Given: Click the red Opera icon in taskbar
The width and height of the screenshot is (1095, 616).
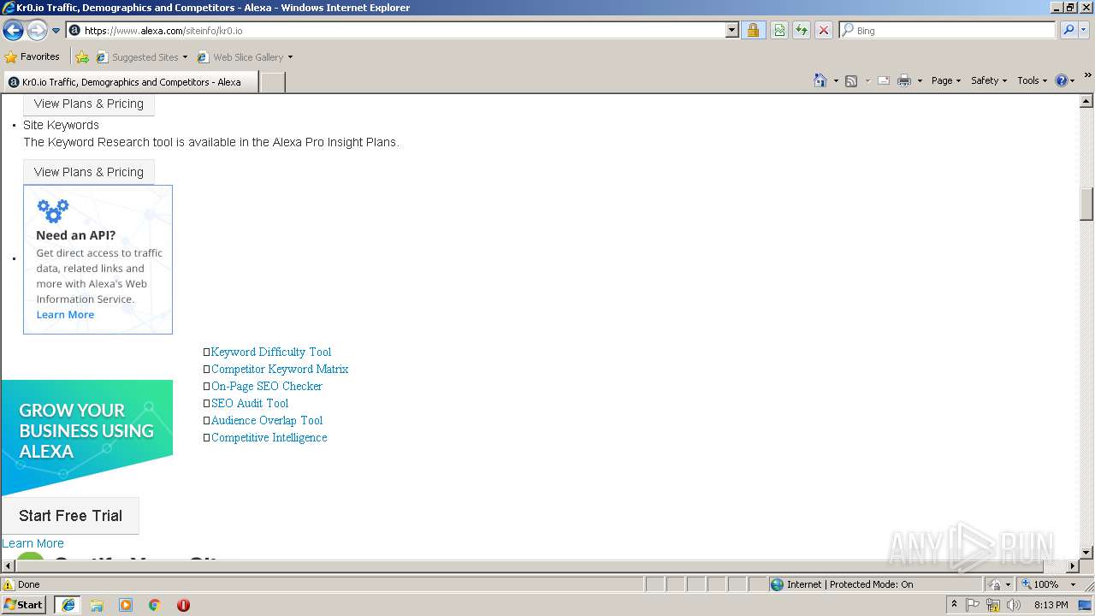Looking at the screenshot, I should [x=183, y=605].
